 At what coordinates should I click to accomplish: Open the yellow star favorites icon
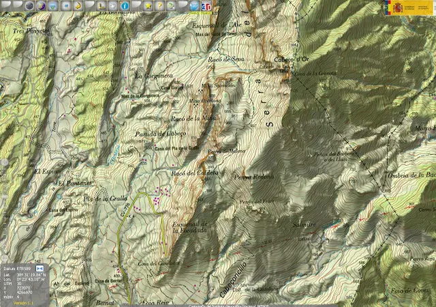148,5
